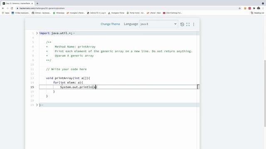Click the Chrome media control icon in the tab strip
266x149 pixels.
pyautogui.click(x=263, y=3)
